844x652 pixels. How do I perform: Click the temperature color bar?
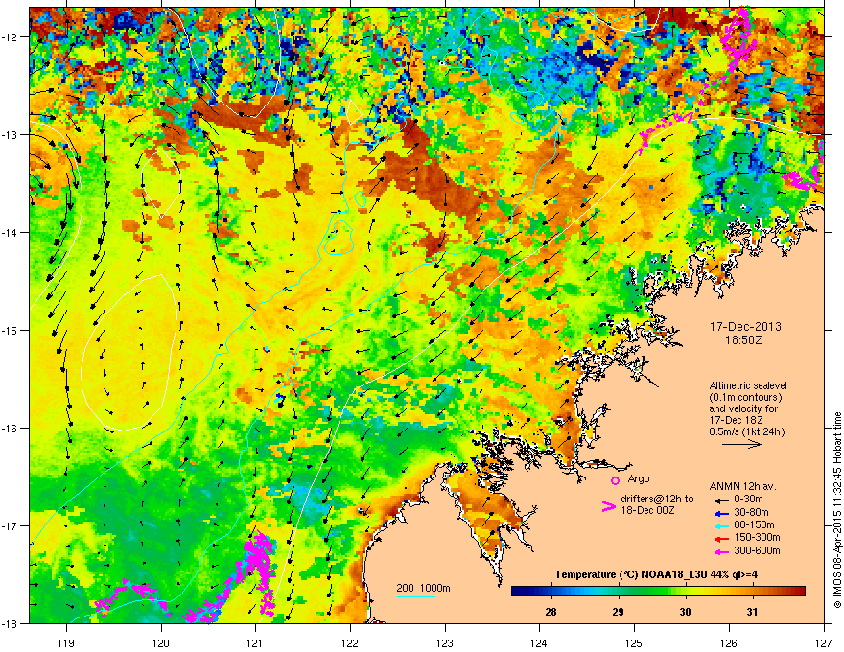coord(658,592)
